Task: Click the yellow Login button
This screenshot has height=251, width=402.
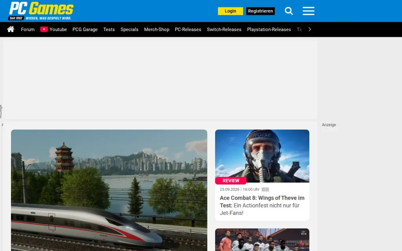Action: [230, 11]
